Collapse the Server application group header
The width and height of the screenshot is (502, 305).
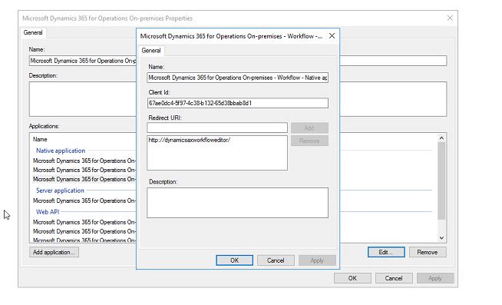tap(60, 191)
